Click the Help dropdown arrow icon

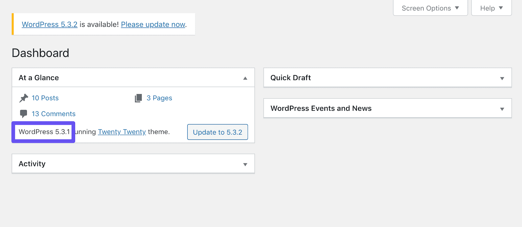pyautogui.click(x=501, y=8)
